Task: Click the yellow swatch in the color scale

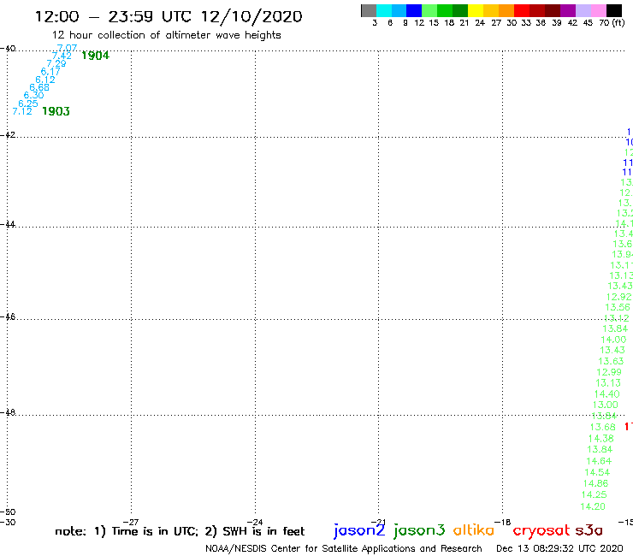Action: [476, 10]
